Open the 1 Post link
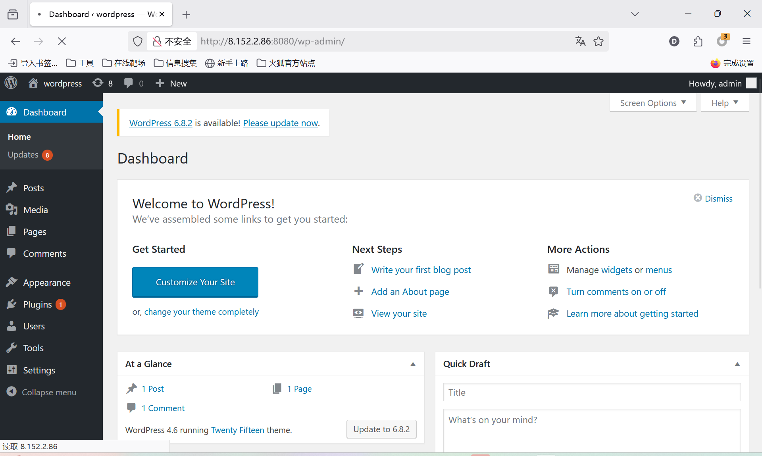Viewport: 762px width, 456px height. tap(153, 389)
